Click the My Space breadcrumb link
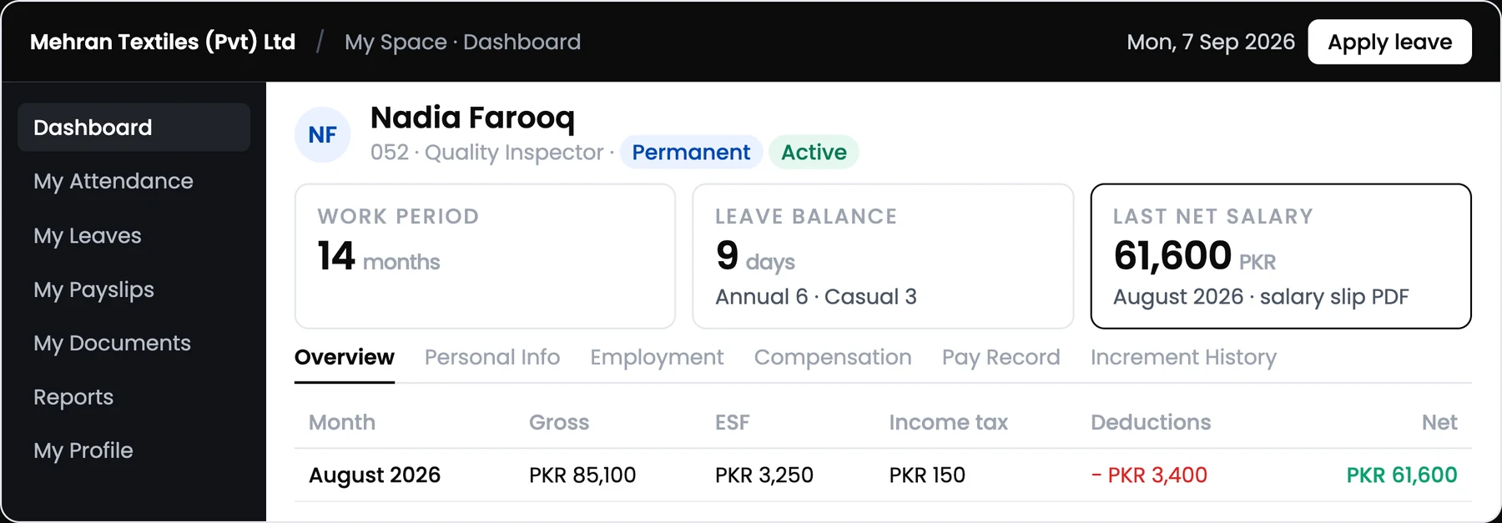This screenshot has height=523, width=1502. (396, 42)
